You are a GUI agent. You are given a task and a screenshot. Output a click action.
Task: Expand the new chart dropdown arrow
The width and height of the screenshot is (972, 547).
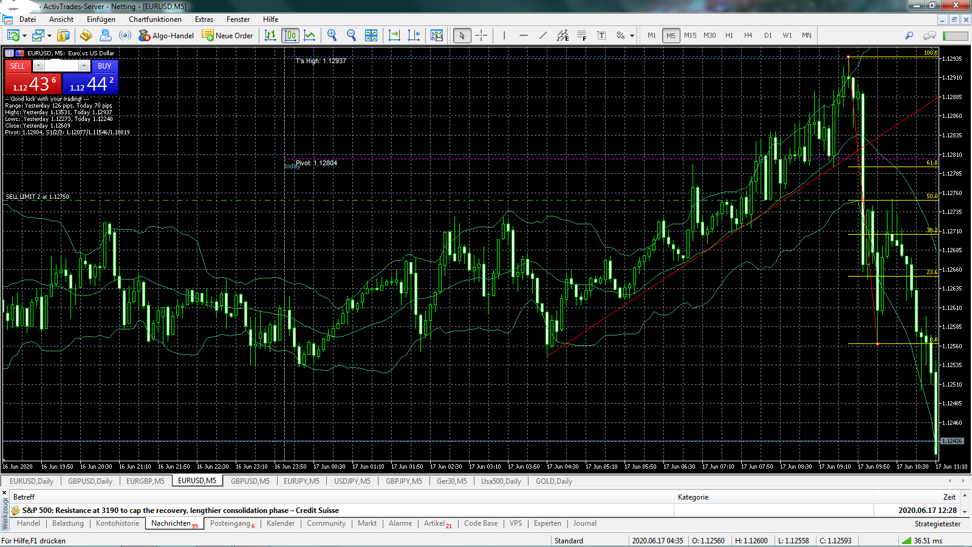tap(24, 36)
